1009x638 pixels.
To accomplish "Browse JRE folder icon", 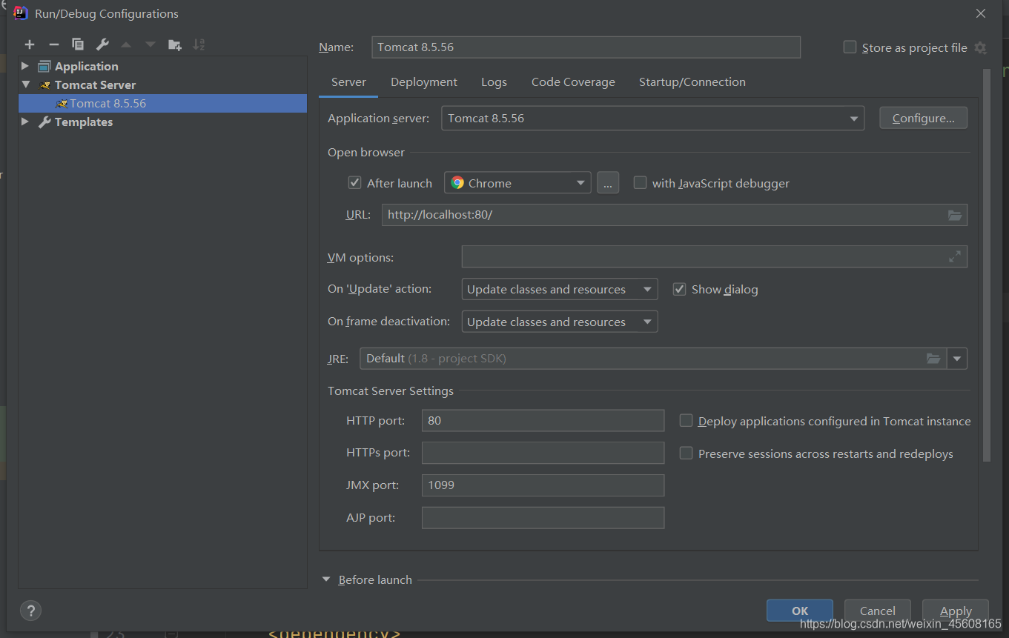I will point(933,359).
